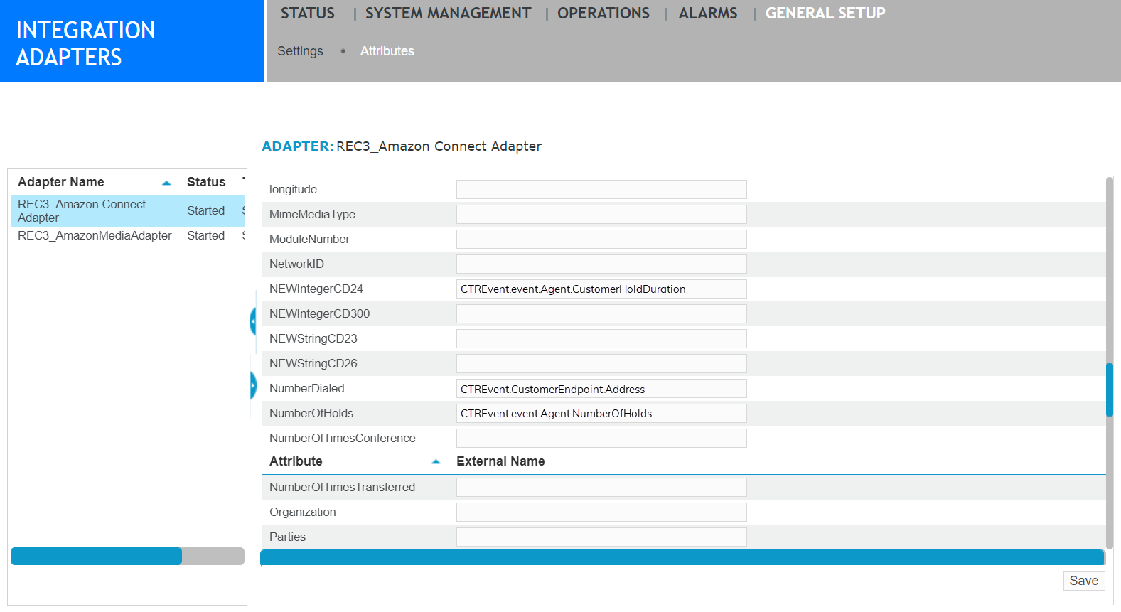Edit the NEWIntegerCD24 external name field
Screen dimensions: 1121x612
601,289
